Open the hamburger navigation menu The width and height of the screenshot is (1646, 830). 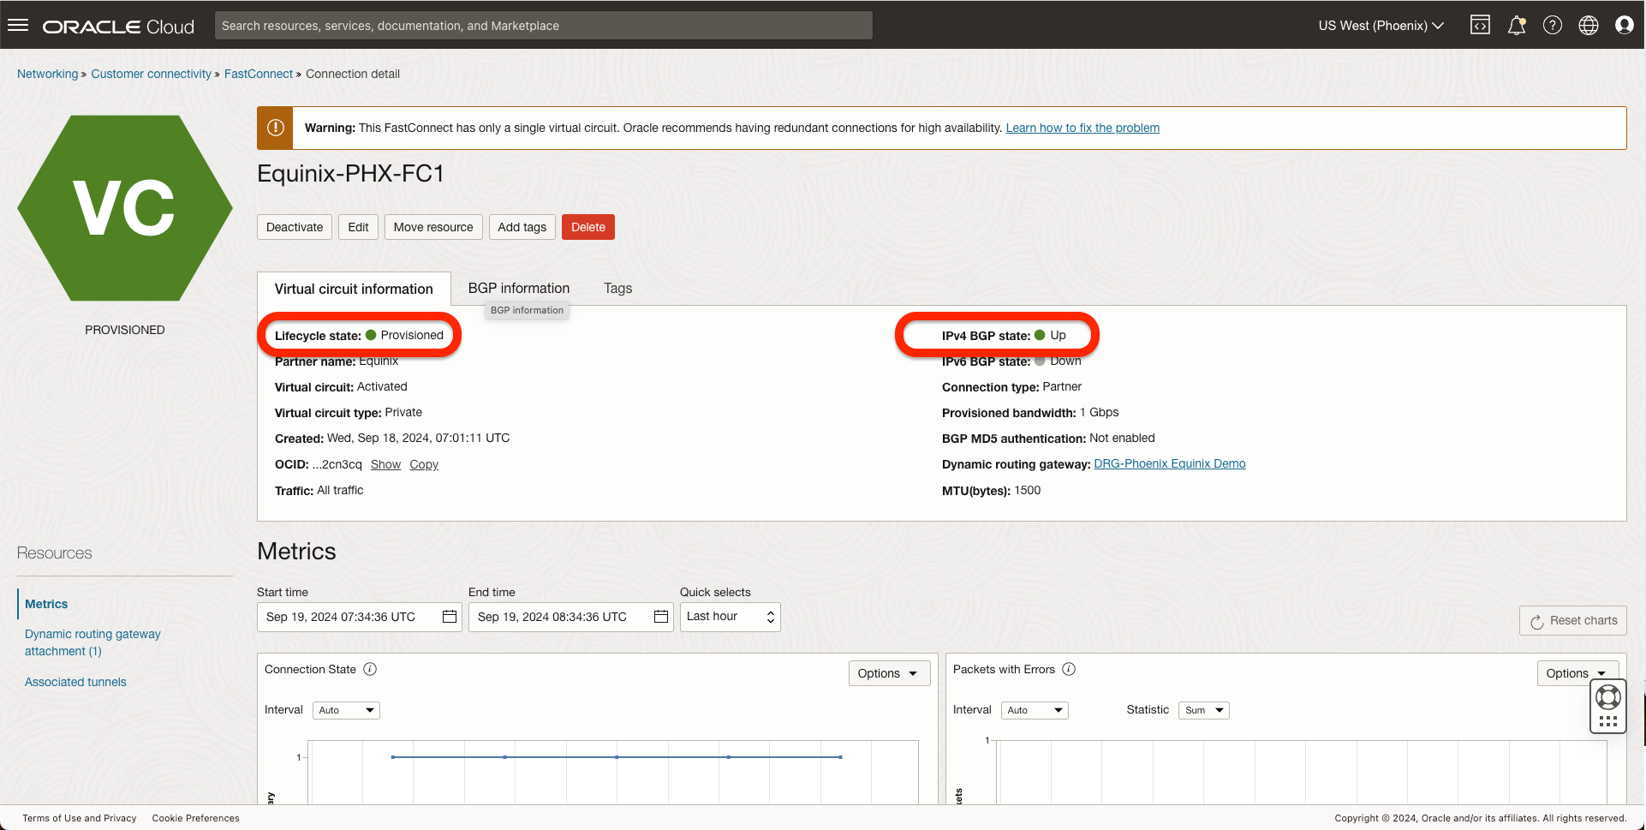tap(18, 25)
